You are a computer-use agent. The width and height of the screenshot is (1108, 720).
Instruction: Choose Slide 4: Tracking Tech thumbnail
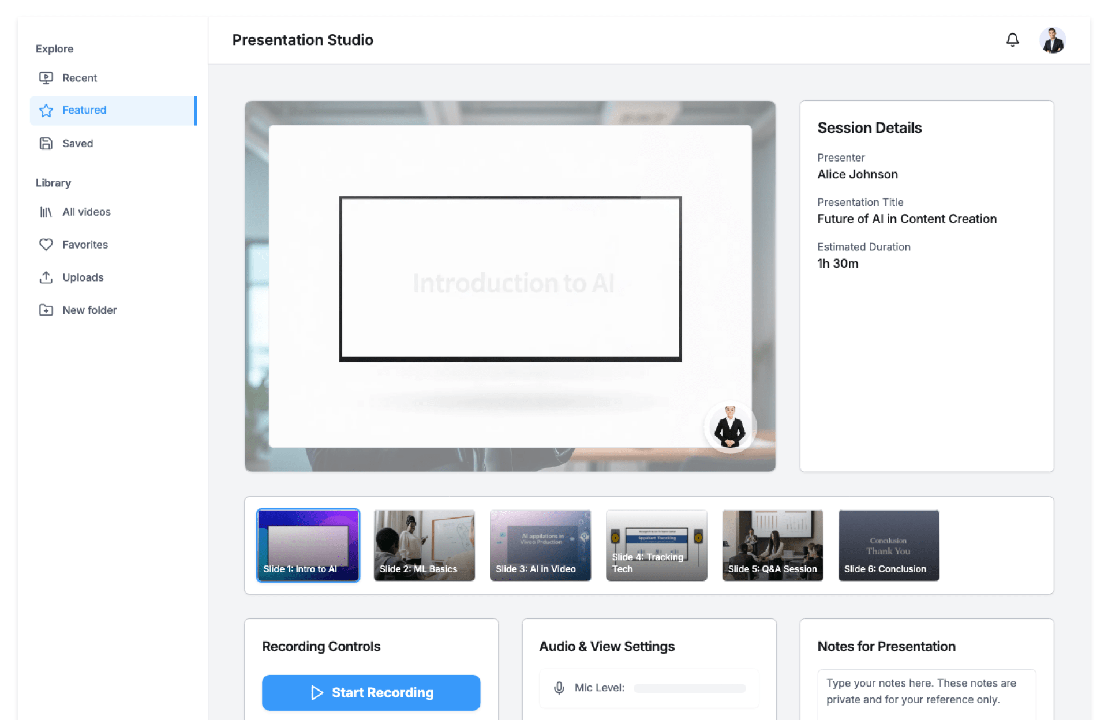coord(656,545)
